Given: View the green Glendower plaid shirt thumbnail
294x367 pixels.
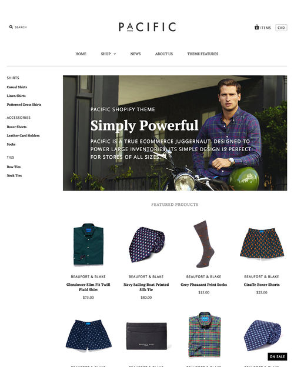Looking at the screenshot, I should (x=88, y=244).
